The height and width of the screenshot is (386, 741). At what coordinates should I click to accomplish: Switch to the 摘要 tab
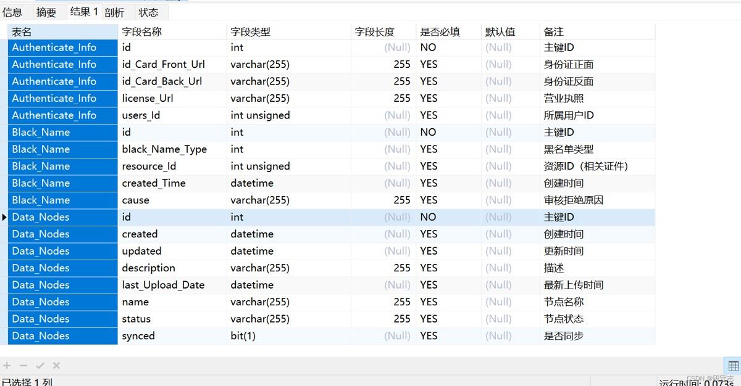click(46, 12)
